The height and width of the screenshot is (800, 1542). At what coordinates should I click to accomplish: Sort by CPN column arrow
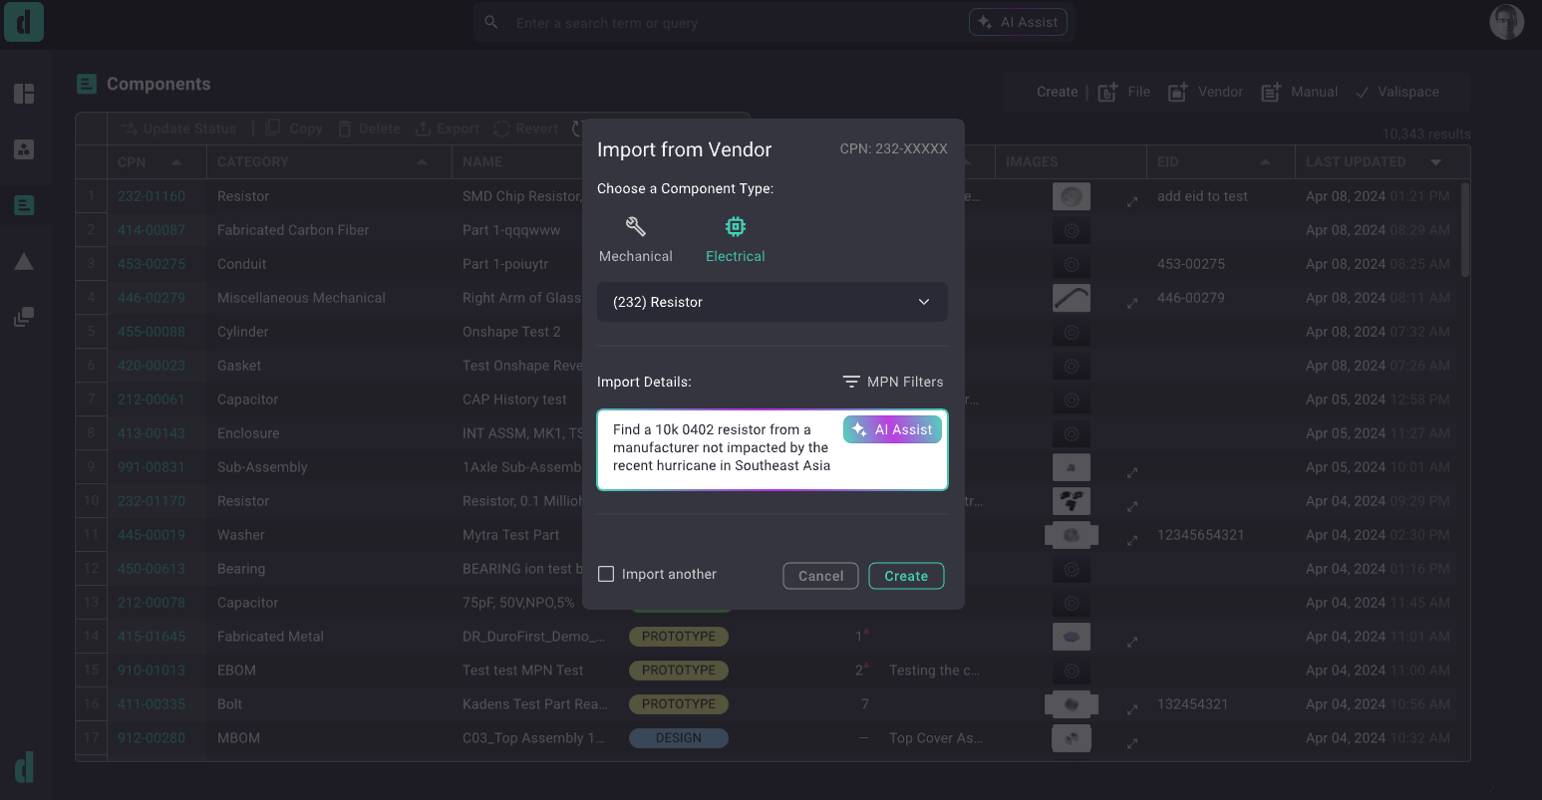tap(176, 161)
